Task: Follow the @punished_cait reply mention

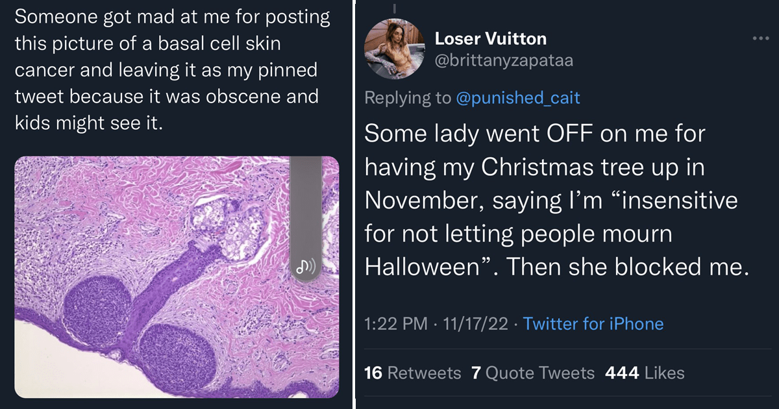Action: coord(518,98)
